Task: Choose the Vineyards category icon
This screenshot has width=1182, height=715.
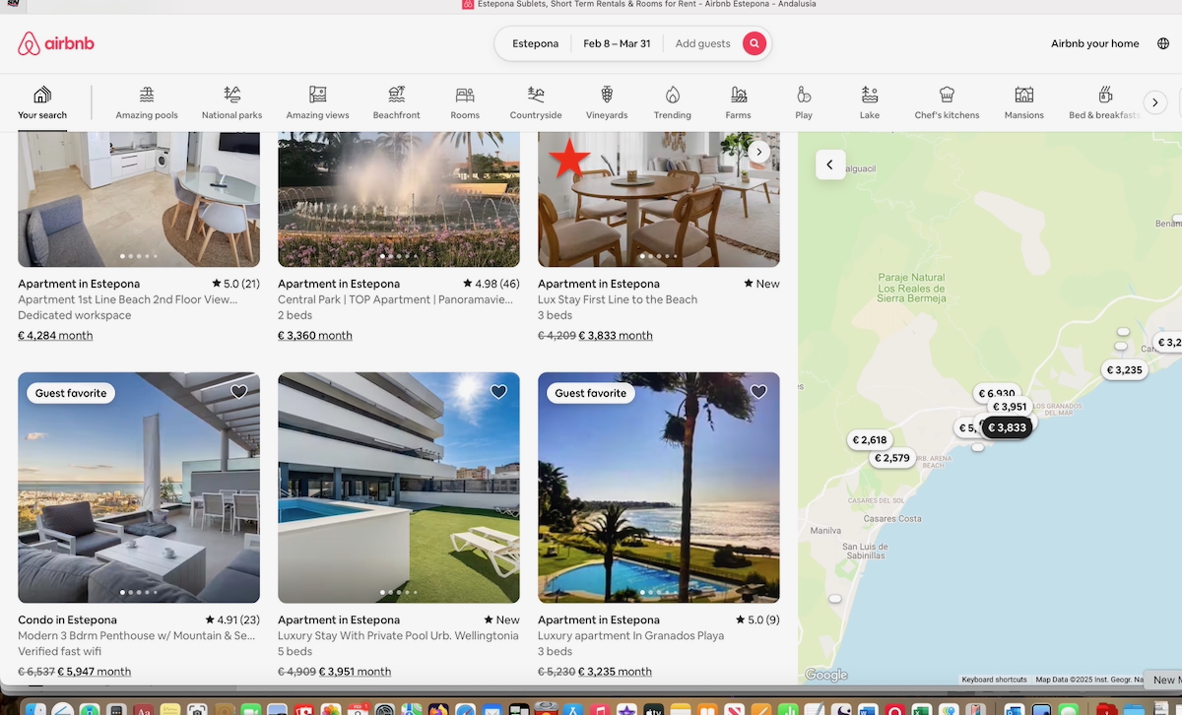Action: [607, 102]
